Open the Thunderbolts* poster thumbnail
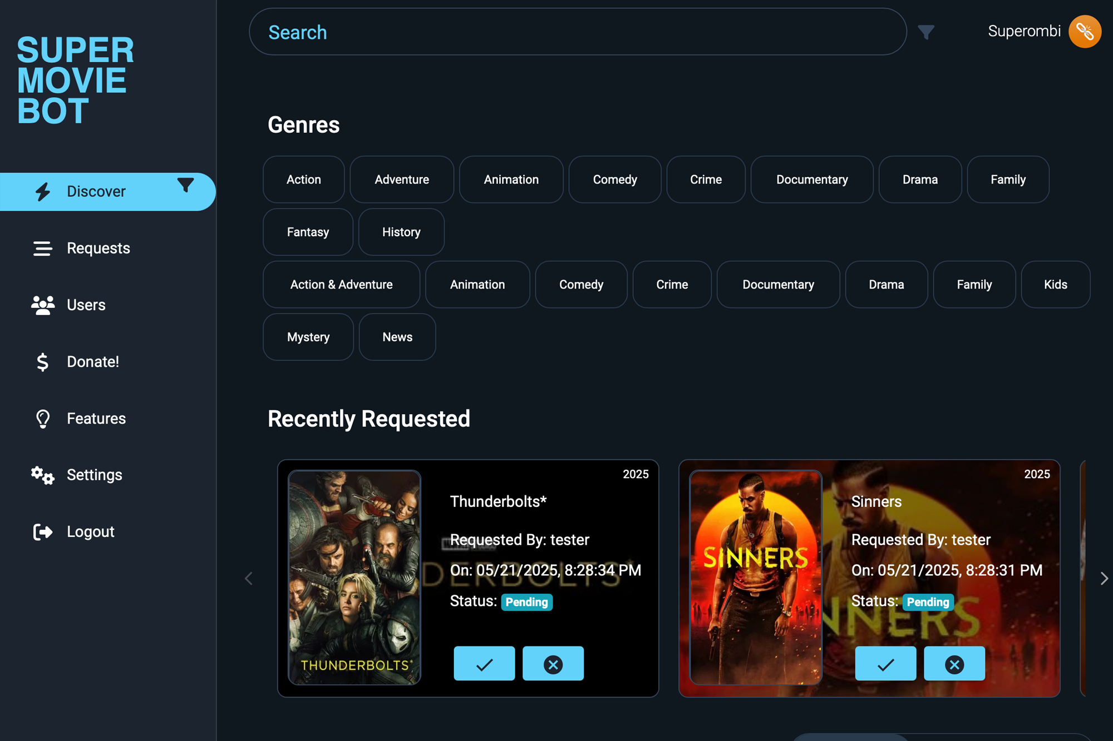 coord(354,577)
